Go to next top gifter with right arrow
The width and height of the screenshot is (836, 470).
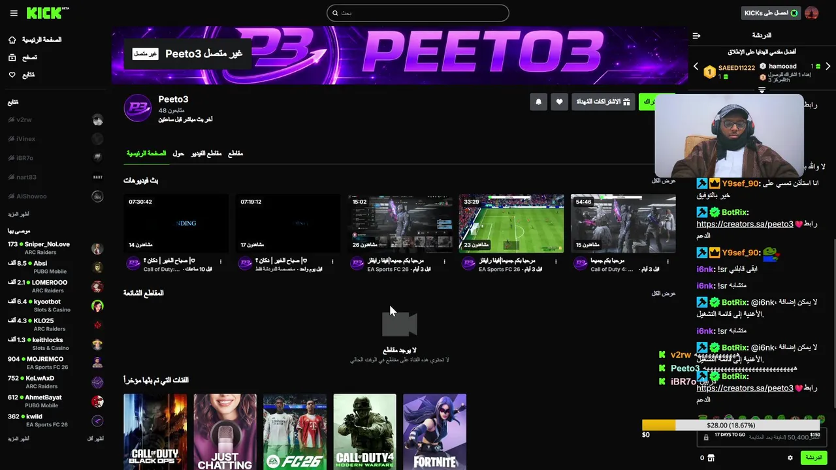point(828,67)
